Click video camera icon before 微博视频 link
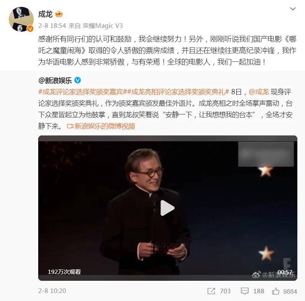Image resolution: width=305 pixels, height=301 pixels. tap(70, 126)
